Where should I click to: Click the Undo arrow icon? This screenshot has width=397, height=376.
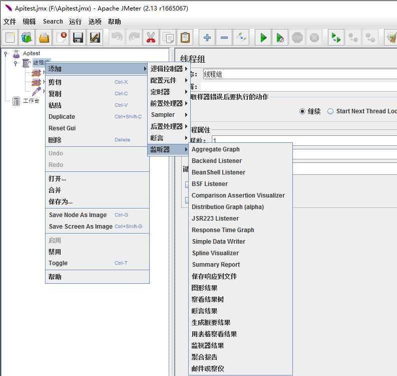pos(117,38)
